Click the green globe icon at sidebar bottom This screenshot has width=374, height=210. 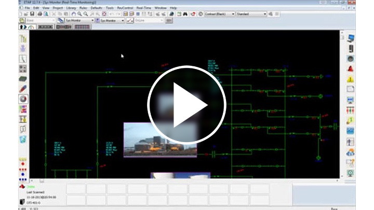tap(351, 173)
